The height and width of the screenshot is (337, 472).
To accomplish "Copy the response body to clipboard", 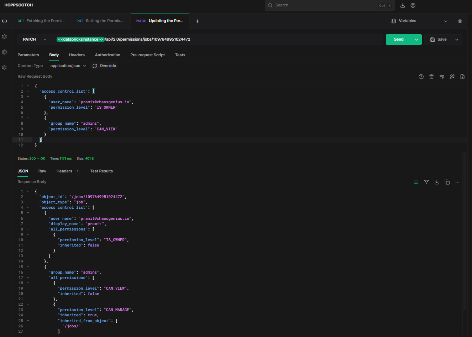I will [x=447, y=182].
